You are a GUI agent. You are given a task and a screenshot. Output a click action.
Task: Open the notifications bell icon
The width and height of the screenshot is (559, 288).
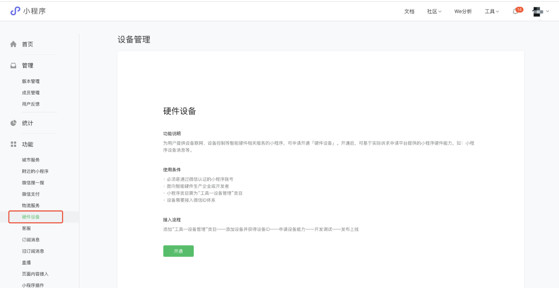click(515, 12)
